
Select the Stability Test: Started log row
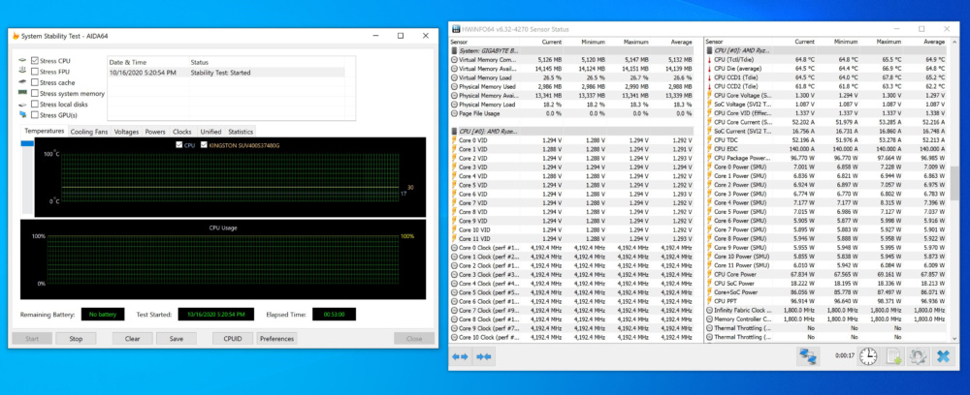tap(226, 73)
